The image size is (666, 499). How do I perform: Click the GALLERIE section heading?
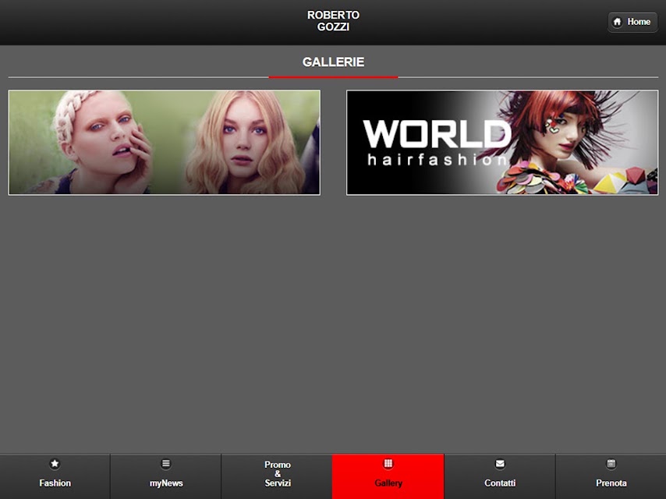point(334,62)
